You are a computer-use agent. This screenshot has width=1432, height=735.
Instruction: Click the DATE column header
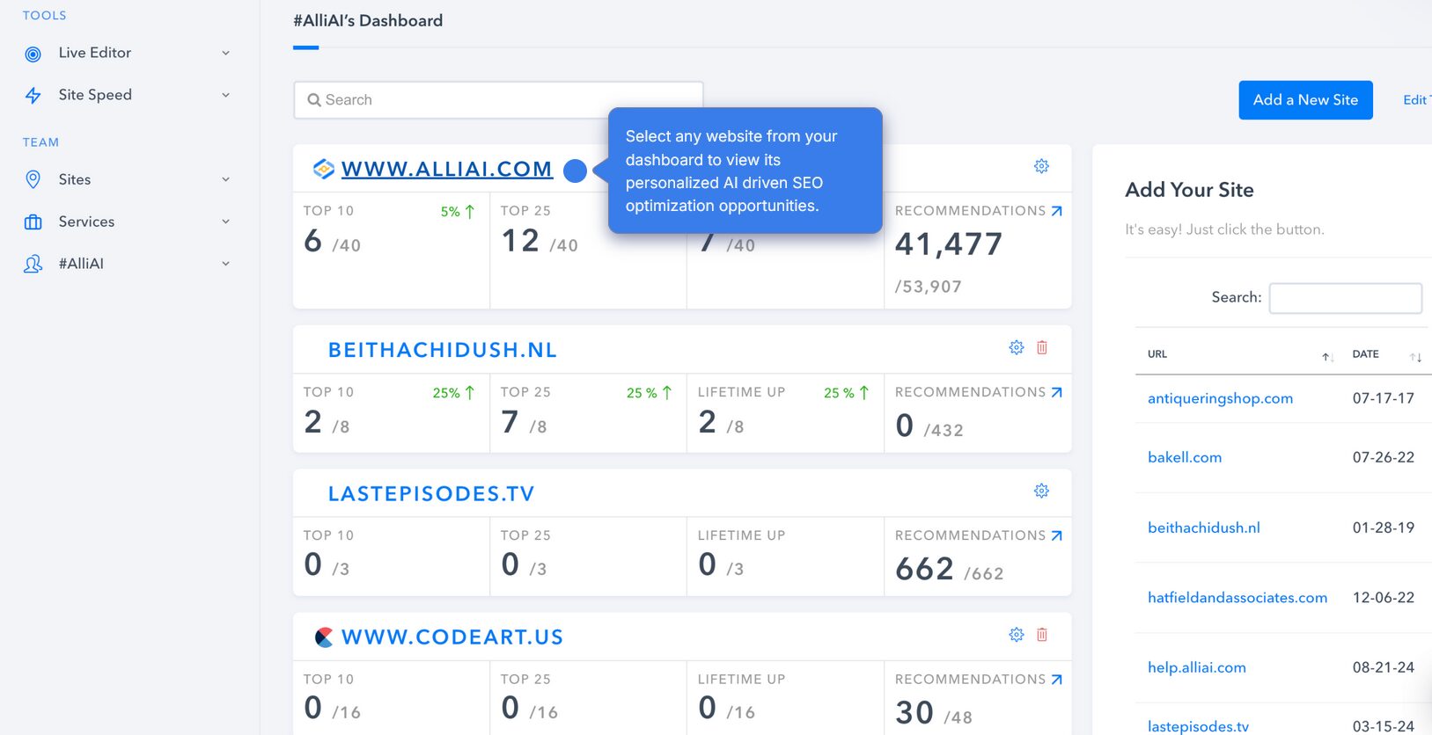coord(1366,354)
